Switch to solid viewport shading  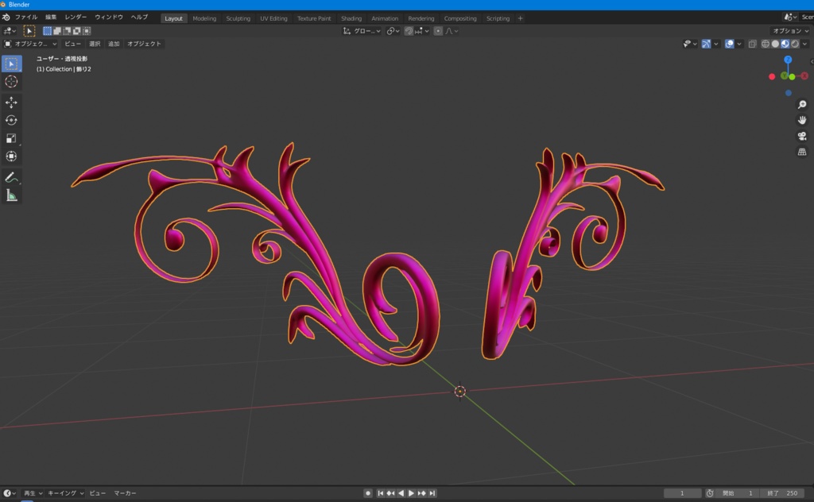tap(775, 44)
